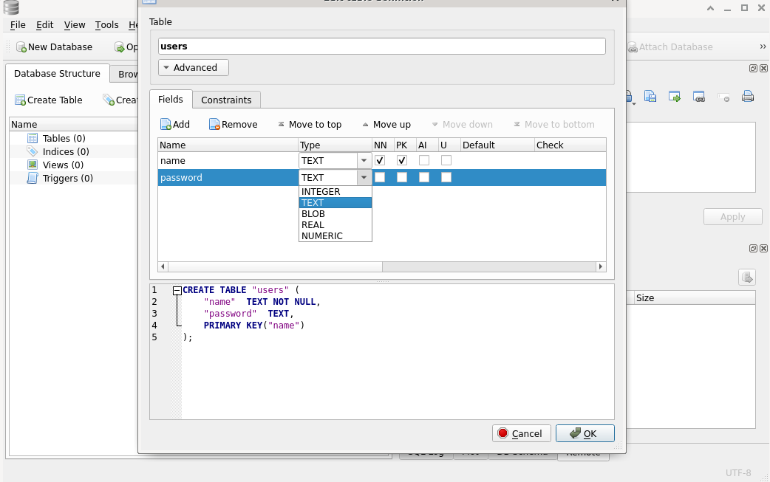Select TEXT option in type list
Image resolution: width=770 pixels, height=482 pixels.
(335, 202)
